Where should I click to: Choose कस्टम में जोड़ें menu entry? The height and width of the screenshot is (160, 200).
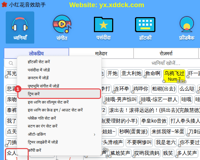pos(59,78)
